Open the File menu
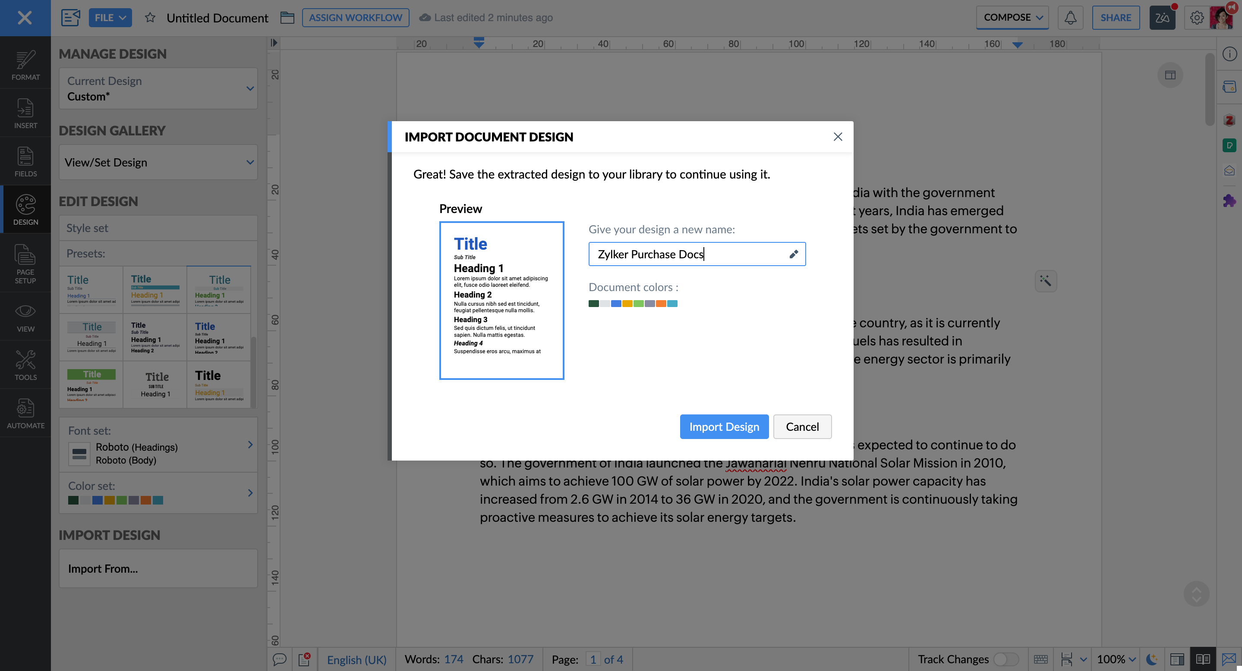This screenshot has height=671, width=1242. click(x=110, y=18)
